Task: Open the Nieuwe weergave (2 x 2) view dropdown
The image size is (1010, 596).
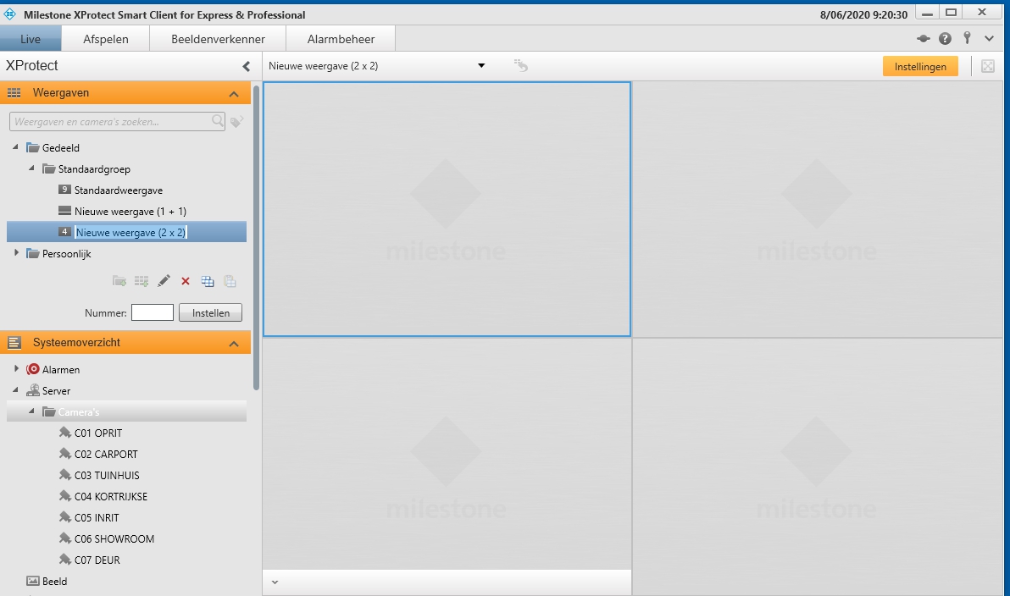Action: click(x=481, y=66)
